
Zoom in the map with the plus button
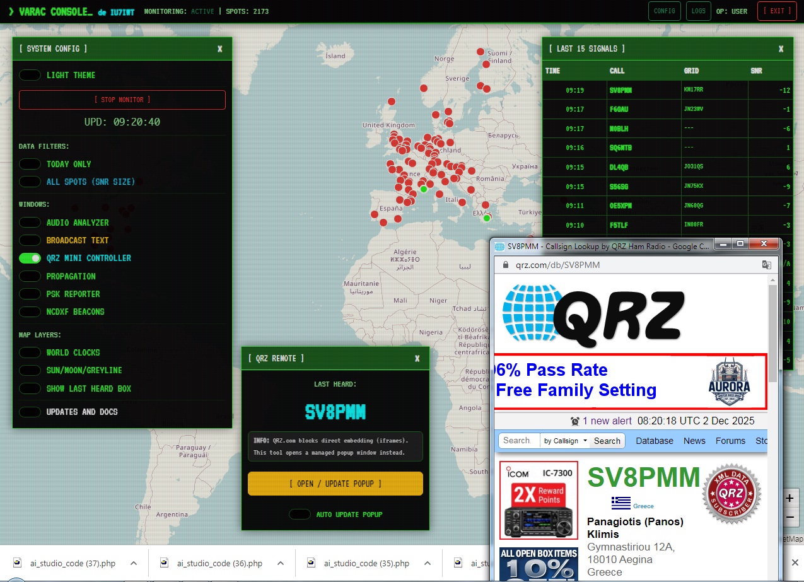pyautogui.click(x=789, y=498)
